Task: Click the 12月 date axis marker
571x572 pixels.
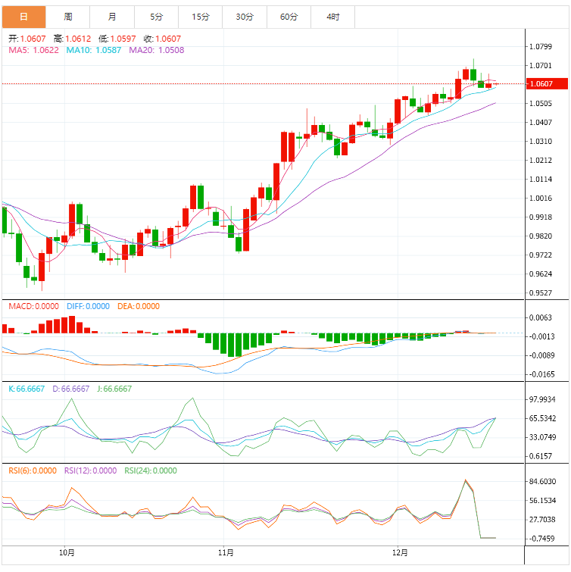Action: 401,551
